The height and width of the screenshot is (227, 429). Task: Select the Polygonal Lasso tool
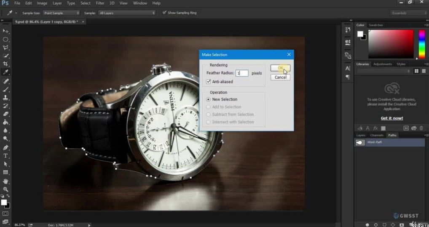5,48
